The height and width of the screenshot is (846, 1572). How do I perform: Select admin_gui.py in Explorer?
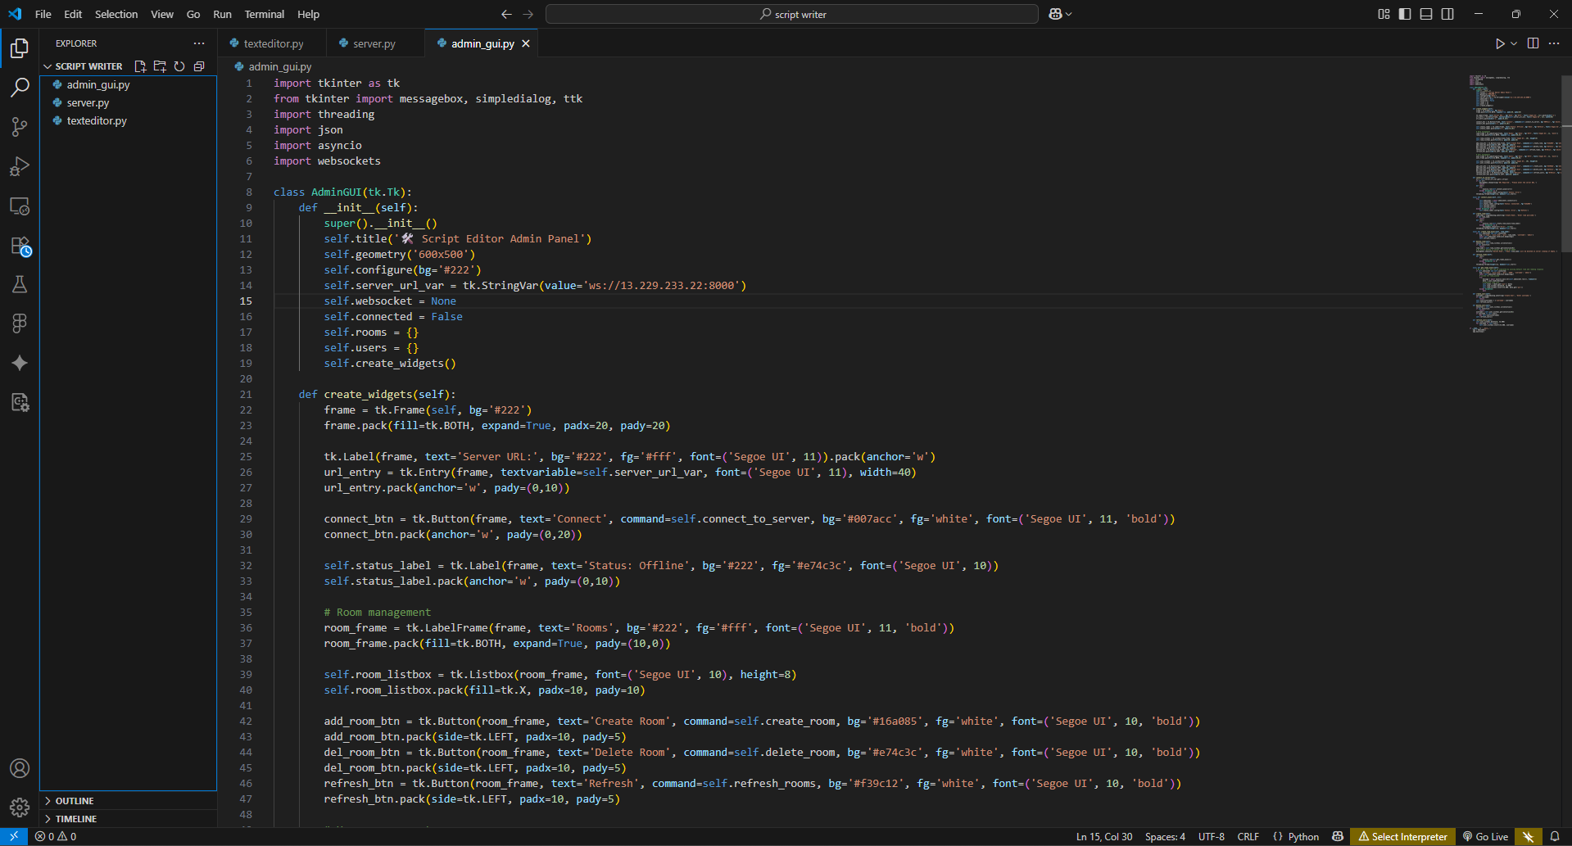[128, 84]
